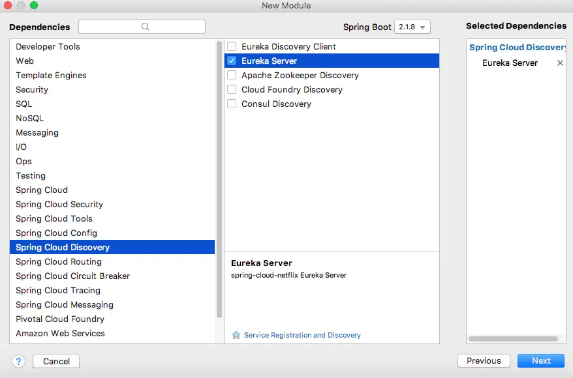Viewport: 573px width, 378px height.
Task: Click the green maximize window button
Action: (x=34, y=5)
